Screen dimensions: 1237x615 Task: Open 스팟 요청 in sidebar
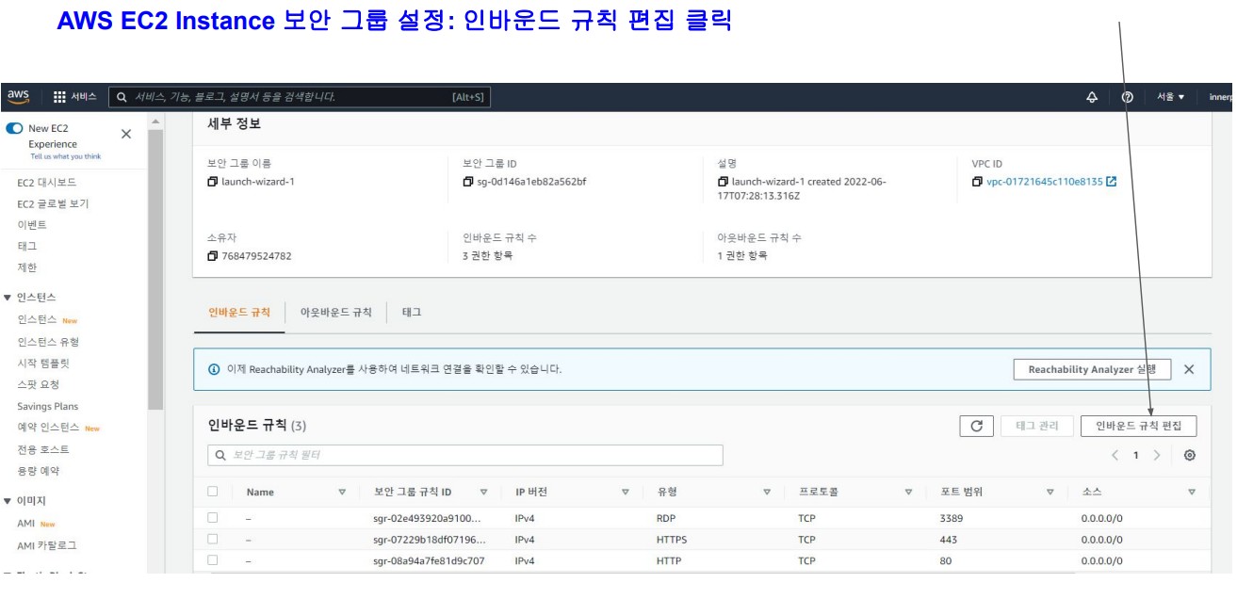pos(38,384)
